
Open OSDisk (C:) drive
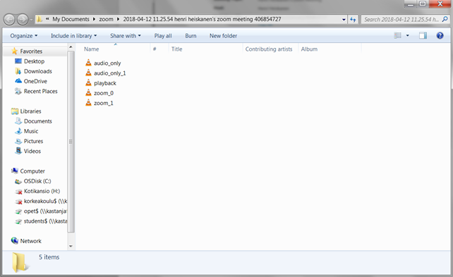(37, 181)
